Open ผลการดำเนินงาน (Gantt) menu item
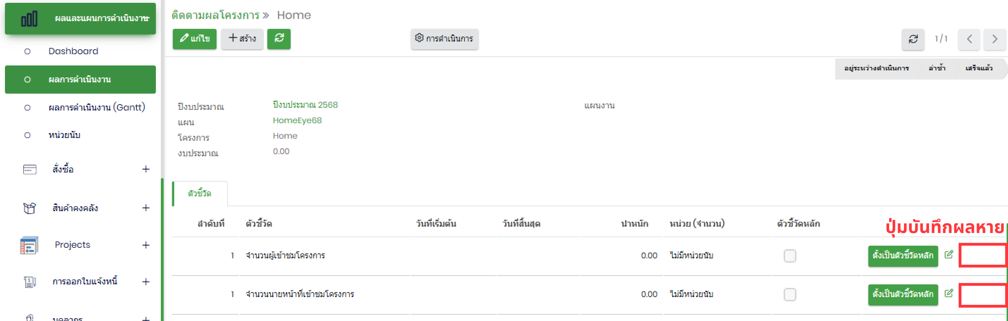Screen dimensions: 1008x321 [97, 107]
